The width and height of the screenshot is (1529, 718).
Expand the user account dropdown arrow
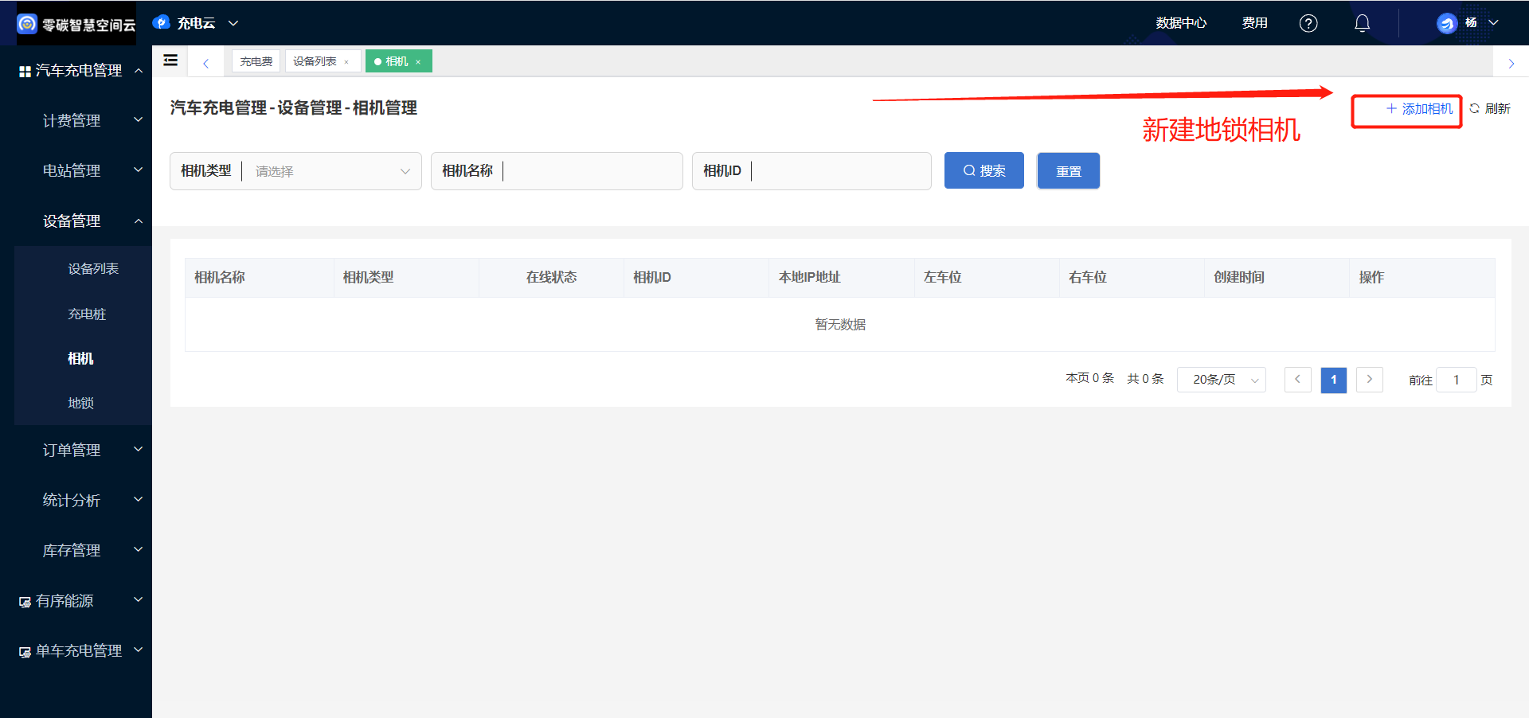click(1493, 23)
